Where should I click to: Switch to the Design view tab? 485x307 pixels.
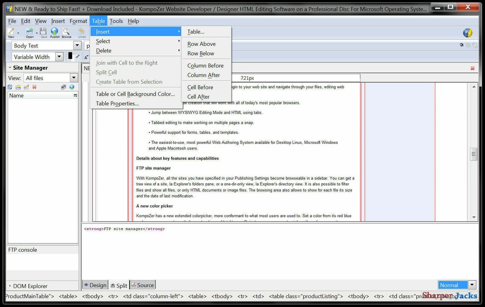pyautogui.click(x=98, y=285)
